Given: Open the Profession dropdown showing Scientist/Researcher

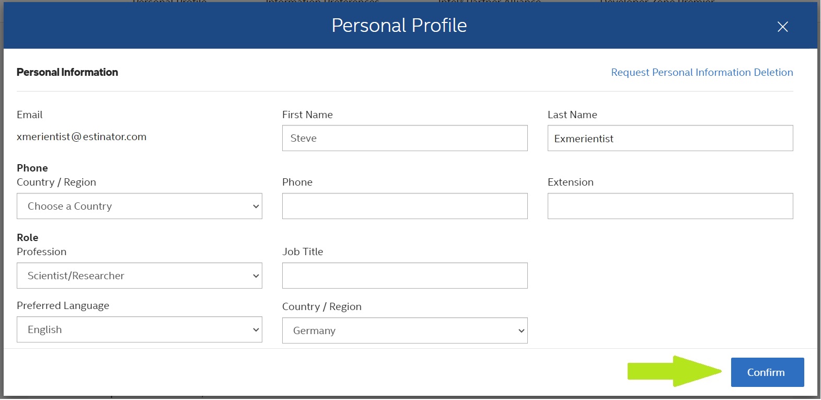Looking at the screenshot, I should point(139,276).
